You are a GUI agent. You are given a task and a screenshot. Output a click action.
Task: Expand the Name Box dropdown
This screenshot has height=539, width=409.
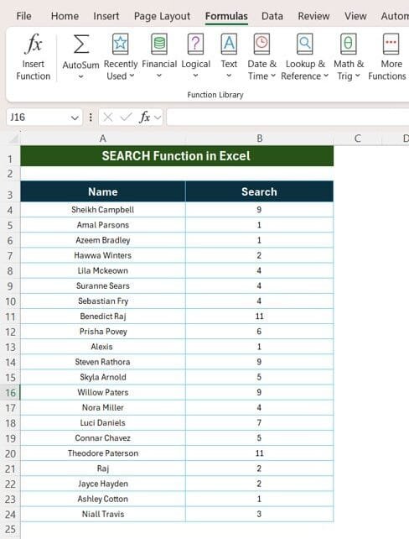tap(75, 118)
